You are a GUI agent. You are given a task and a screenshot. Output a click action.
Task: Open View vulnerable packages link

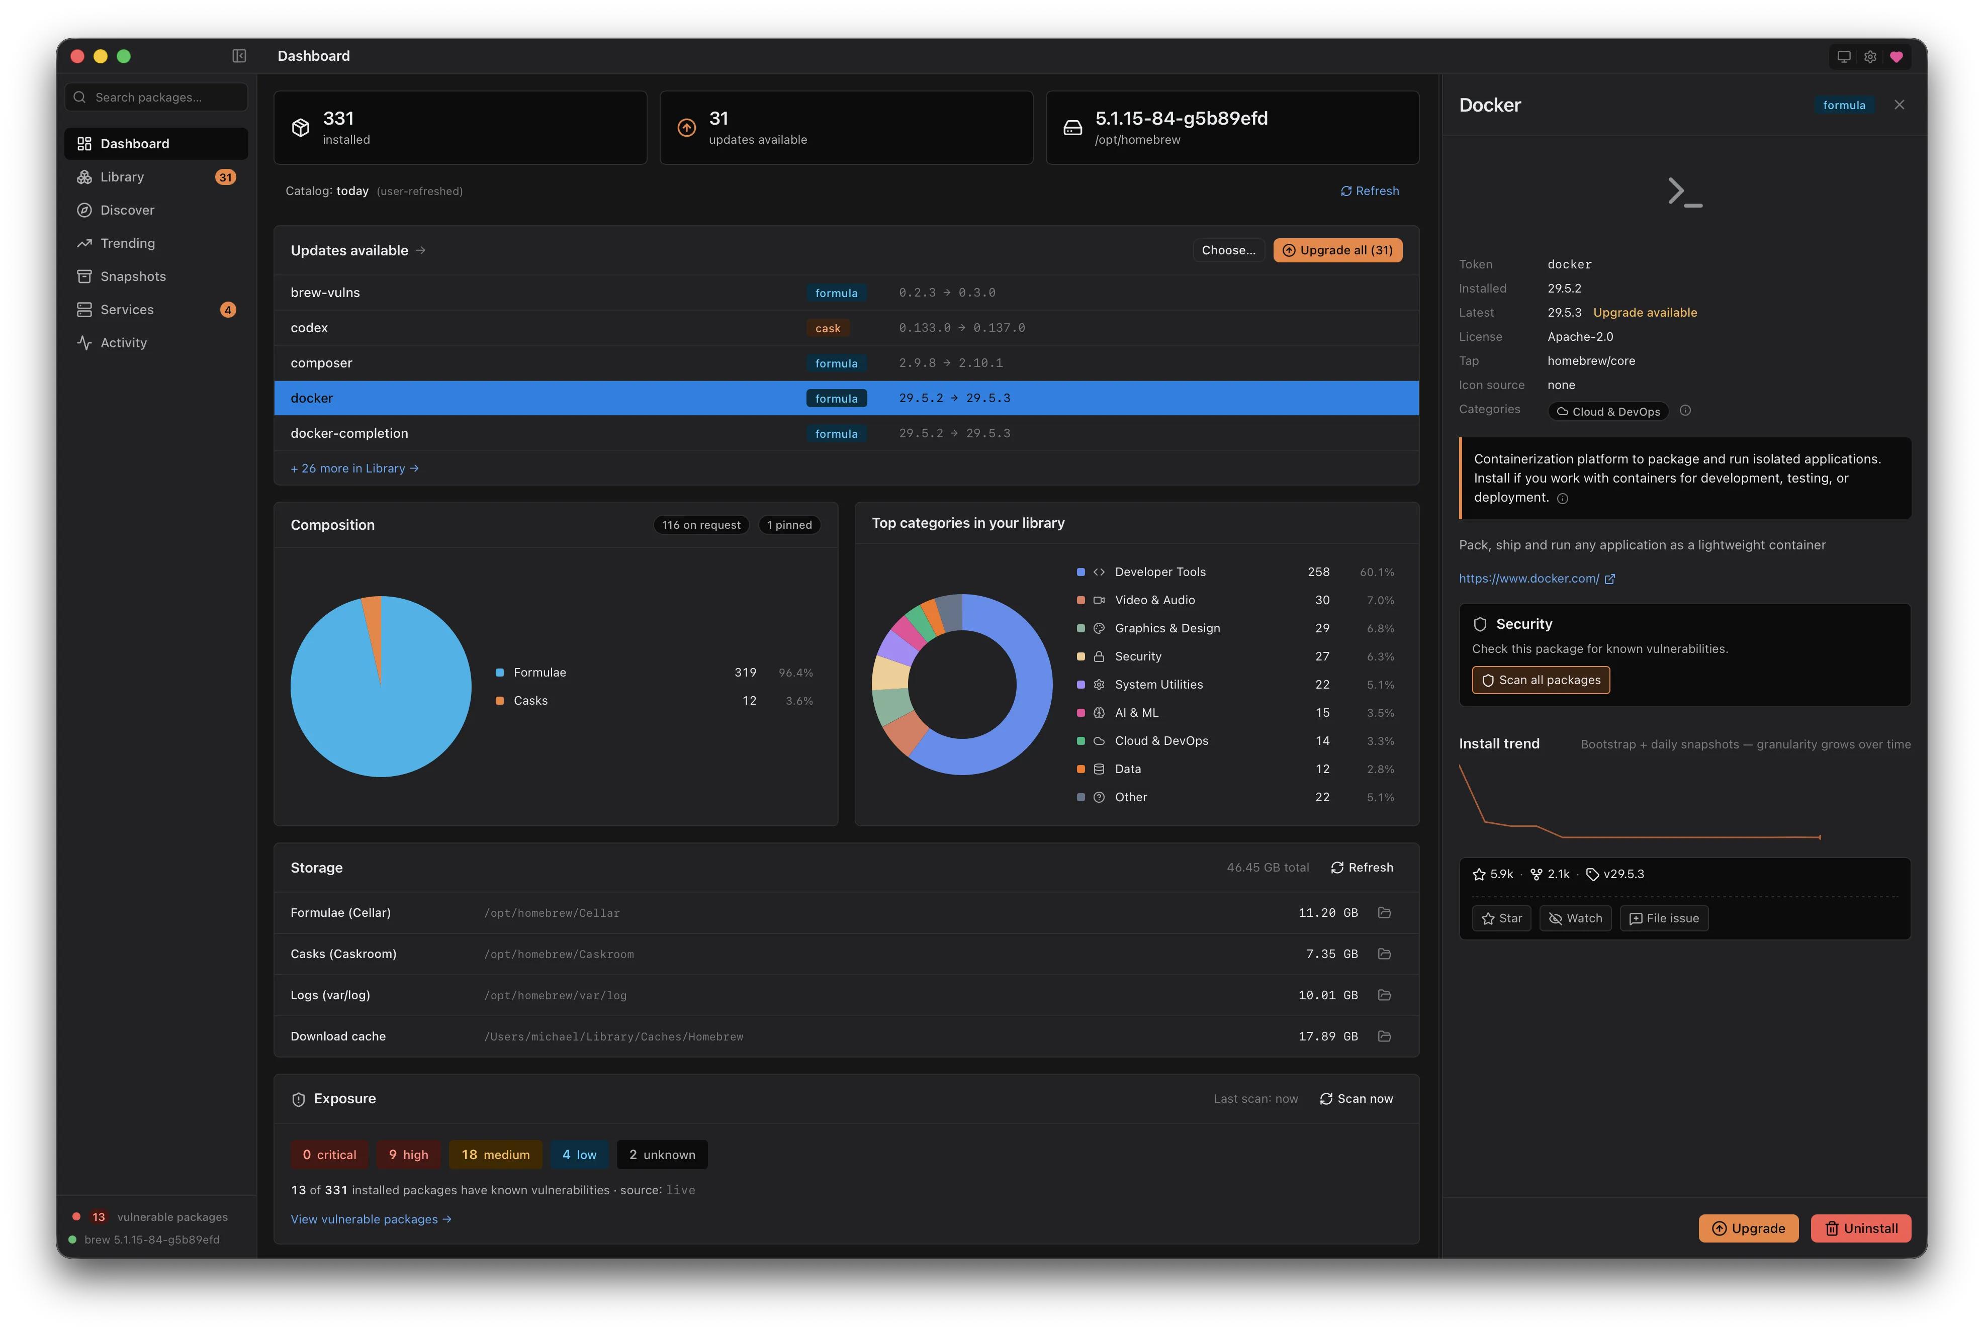point(371,1219)
